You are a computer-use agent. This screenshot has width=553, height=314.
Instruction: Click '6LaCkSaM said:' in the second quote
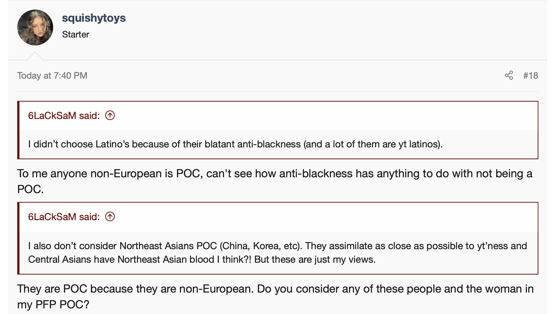tap(64, 217)
